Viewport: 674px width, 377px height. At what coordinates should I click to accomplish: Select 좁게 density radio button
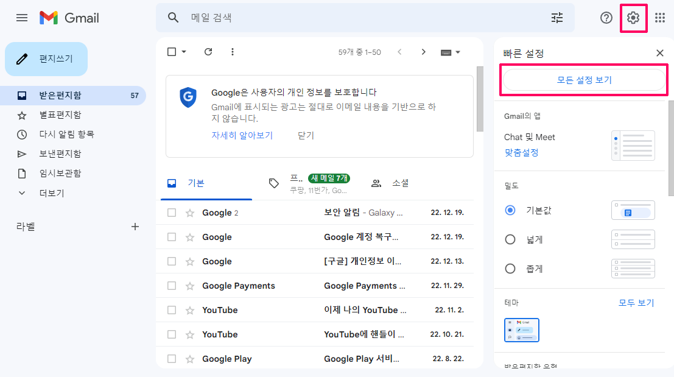510,269
